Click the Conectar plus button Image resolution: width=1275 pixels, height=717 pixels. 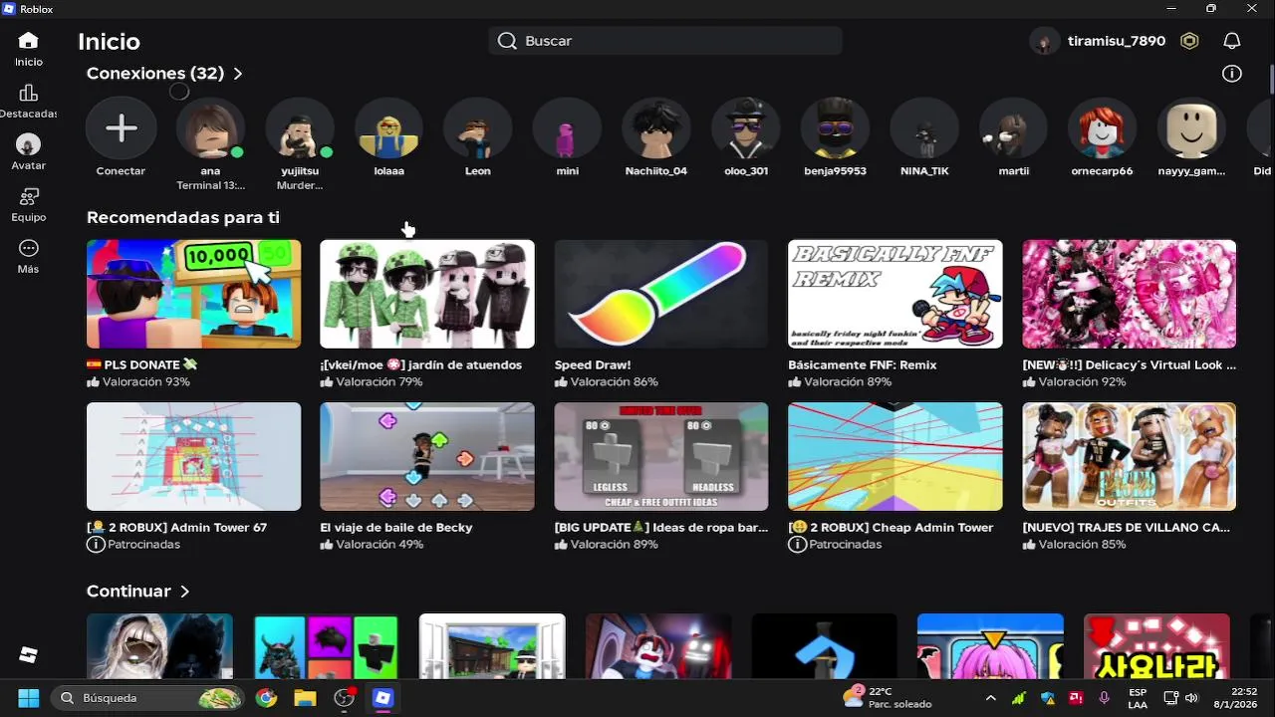pyautogui.click(x=121, y=127)
